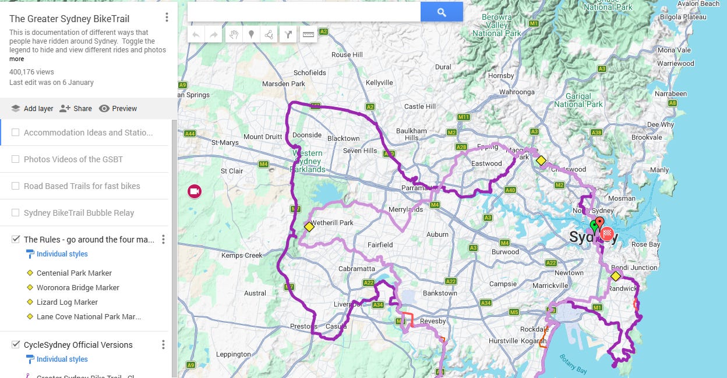Click the Accommodation Ideas and Statio... layer title

tap(88, 133)
